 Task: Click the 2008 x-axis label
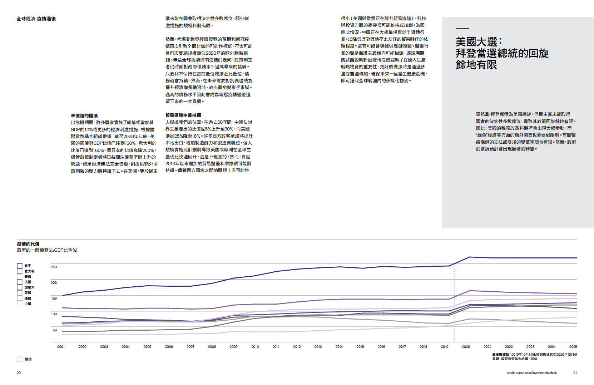[x=212, y=347]
